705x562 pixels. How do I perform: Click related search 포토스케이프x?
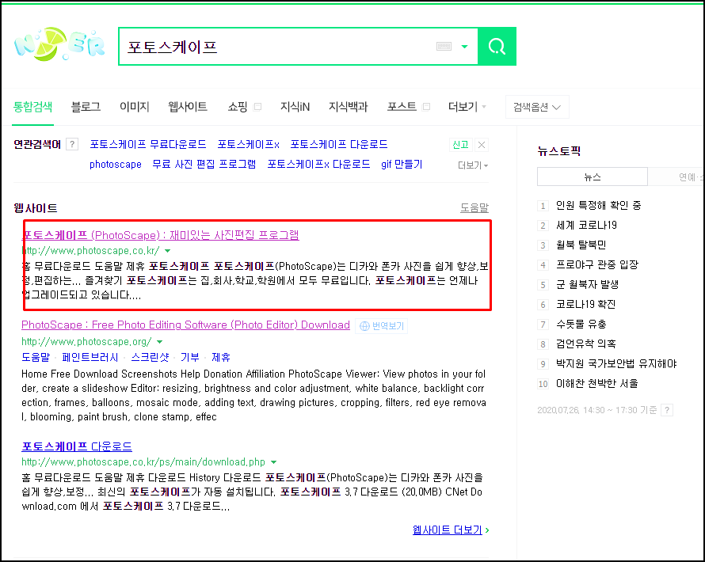248,144
